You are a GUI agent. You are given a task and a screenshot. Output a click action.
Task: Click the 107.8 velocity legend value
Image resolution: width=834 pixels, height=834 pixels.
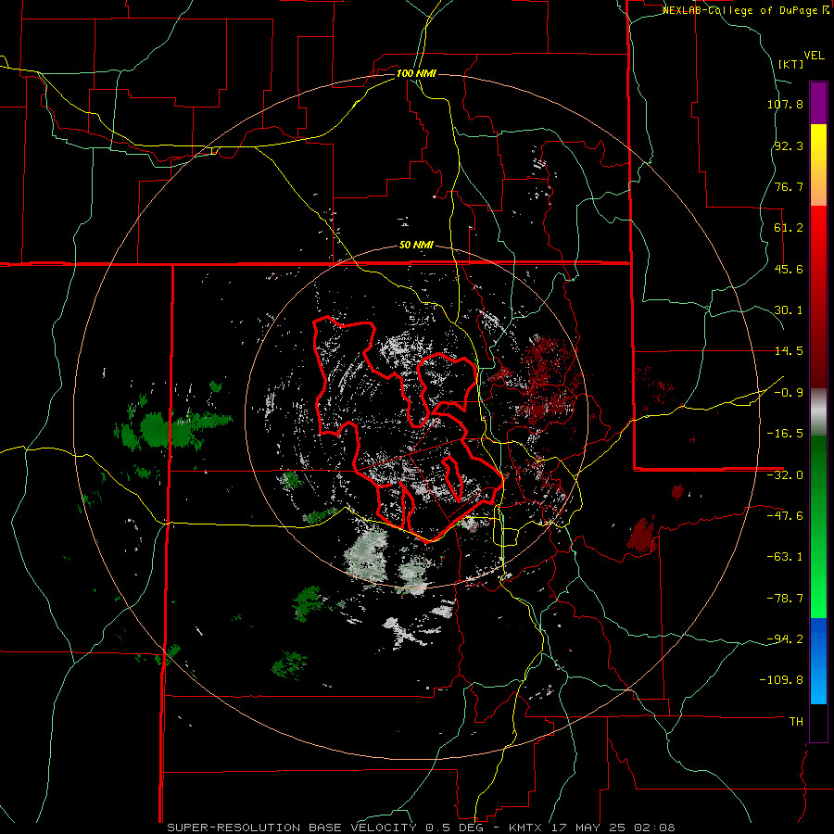pyautogui.click(x=785, y=104)
